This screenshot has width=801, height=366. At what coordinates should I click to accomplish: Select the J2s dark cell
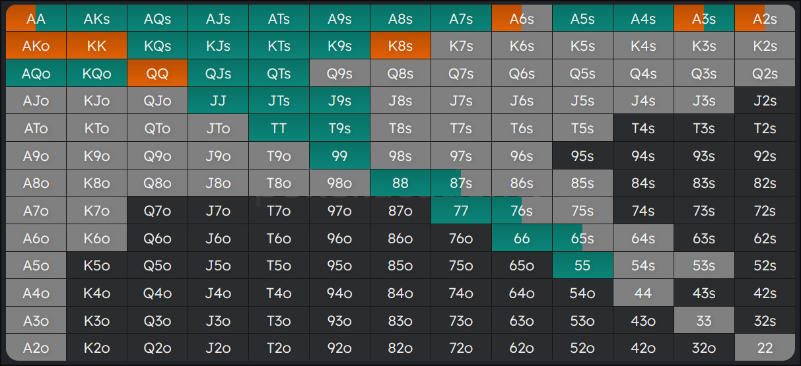[765, 101]
